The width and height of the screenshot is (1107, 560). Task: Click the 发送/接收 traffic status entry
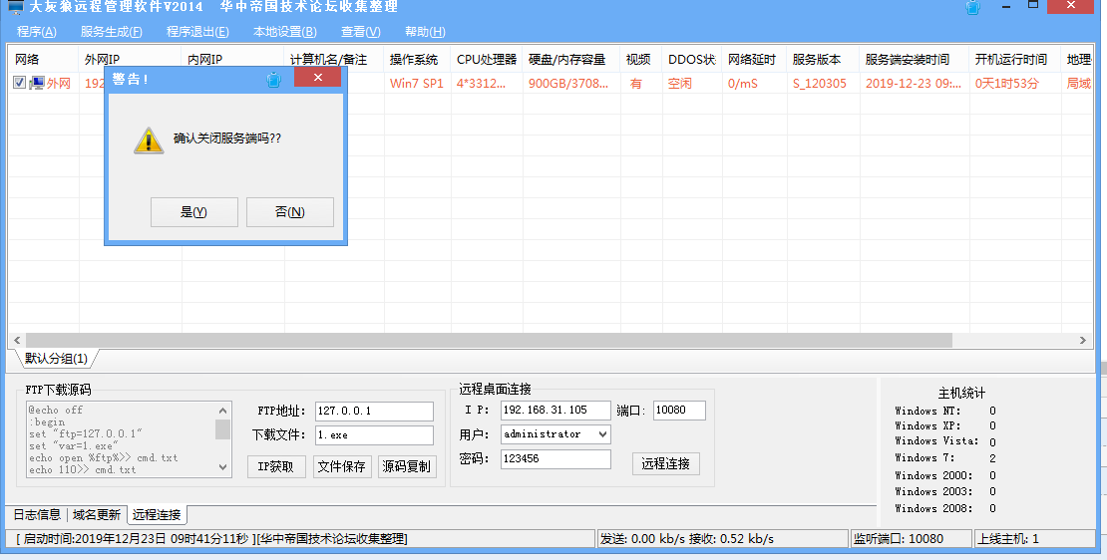tap(722, 539)
